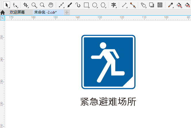The height and width of the screenshot is (128, 191).
Task: Click the Home icon beside the tabs
Action: click(x=3, y=12)
